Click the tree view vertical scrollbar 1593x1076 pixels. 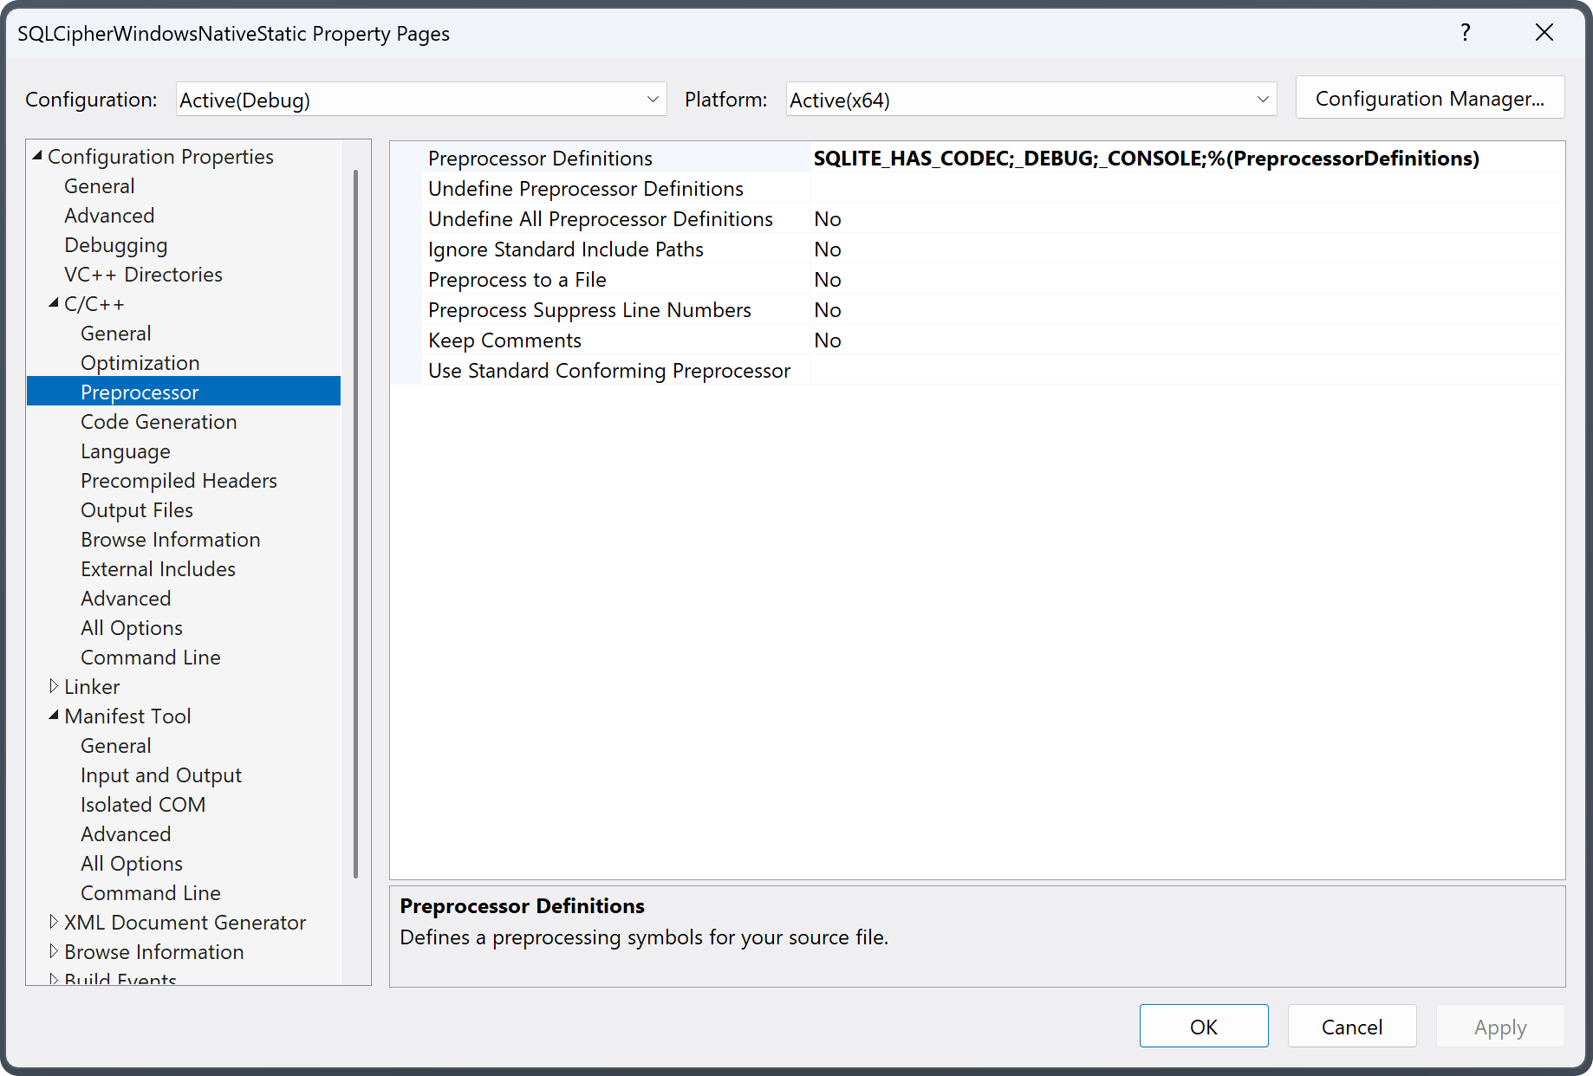(x=355, y=524)
